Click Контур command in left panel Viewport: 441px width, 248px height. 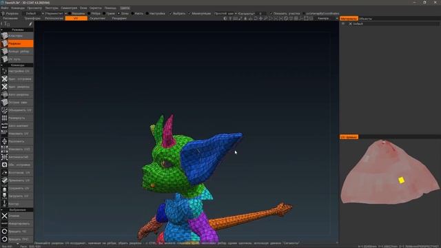17,204
